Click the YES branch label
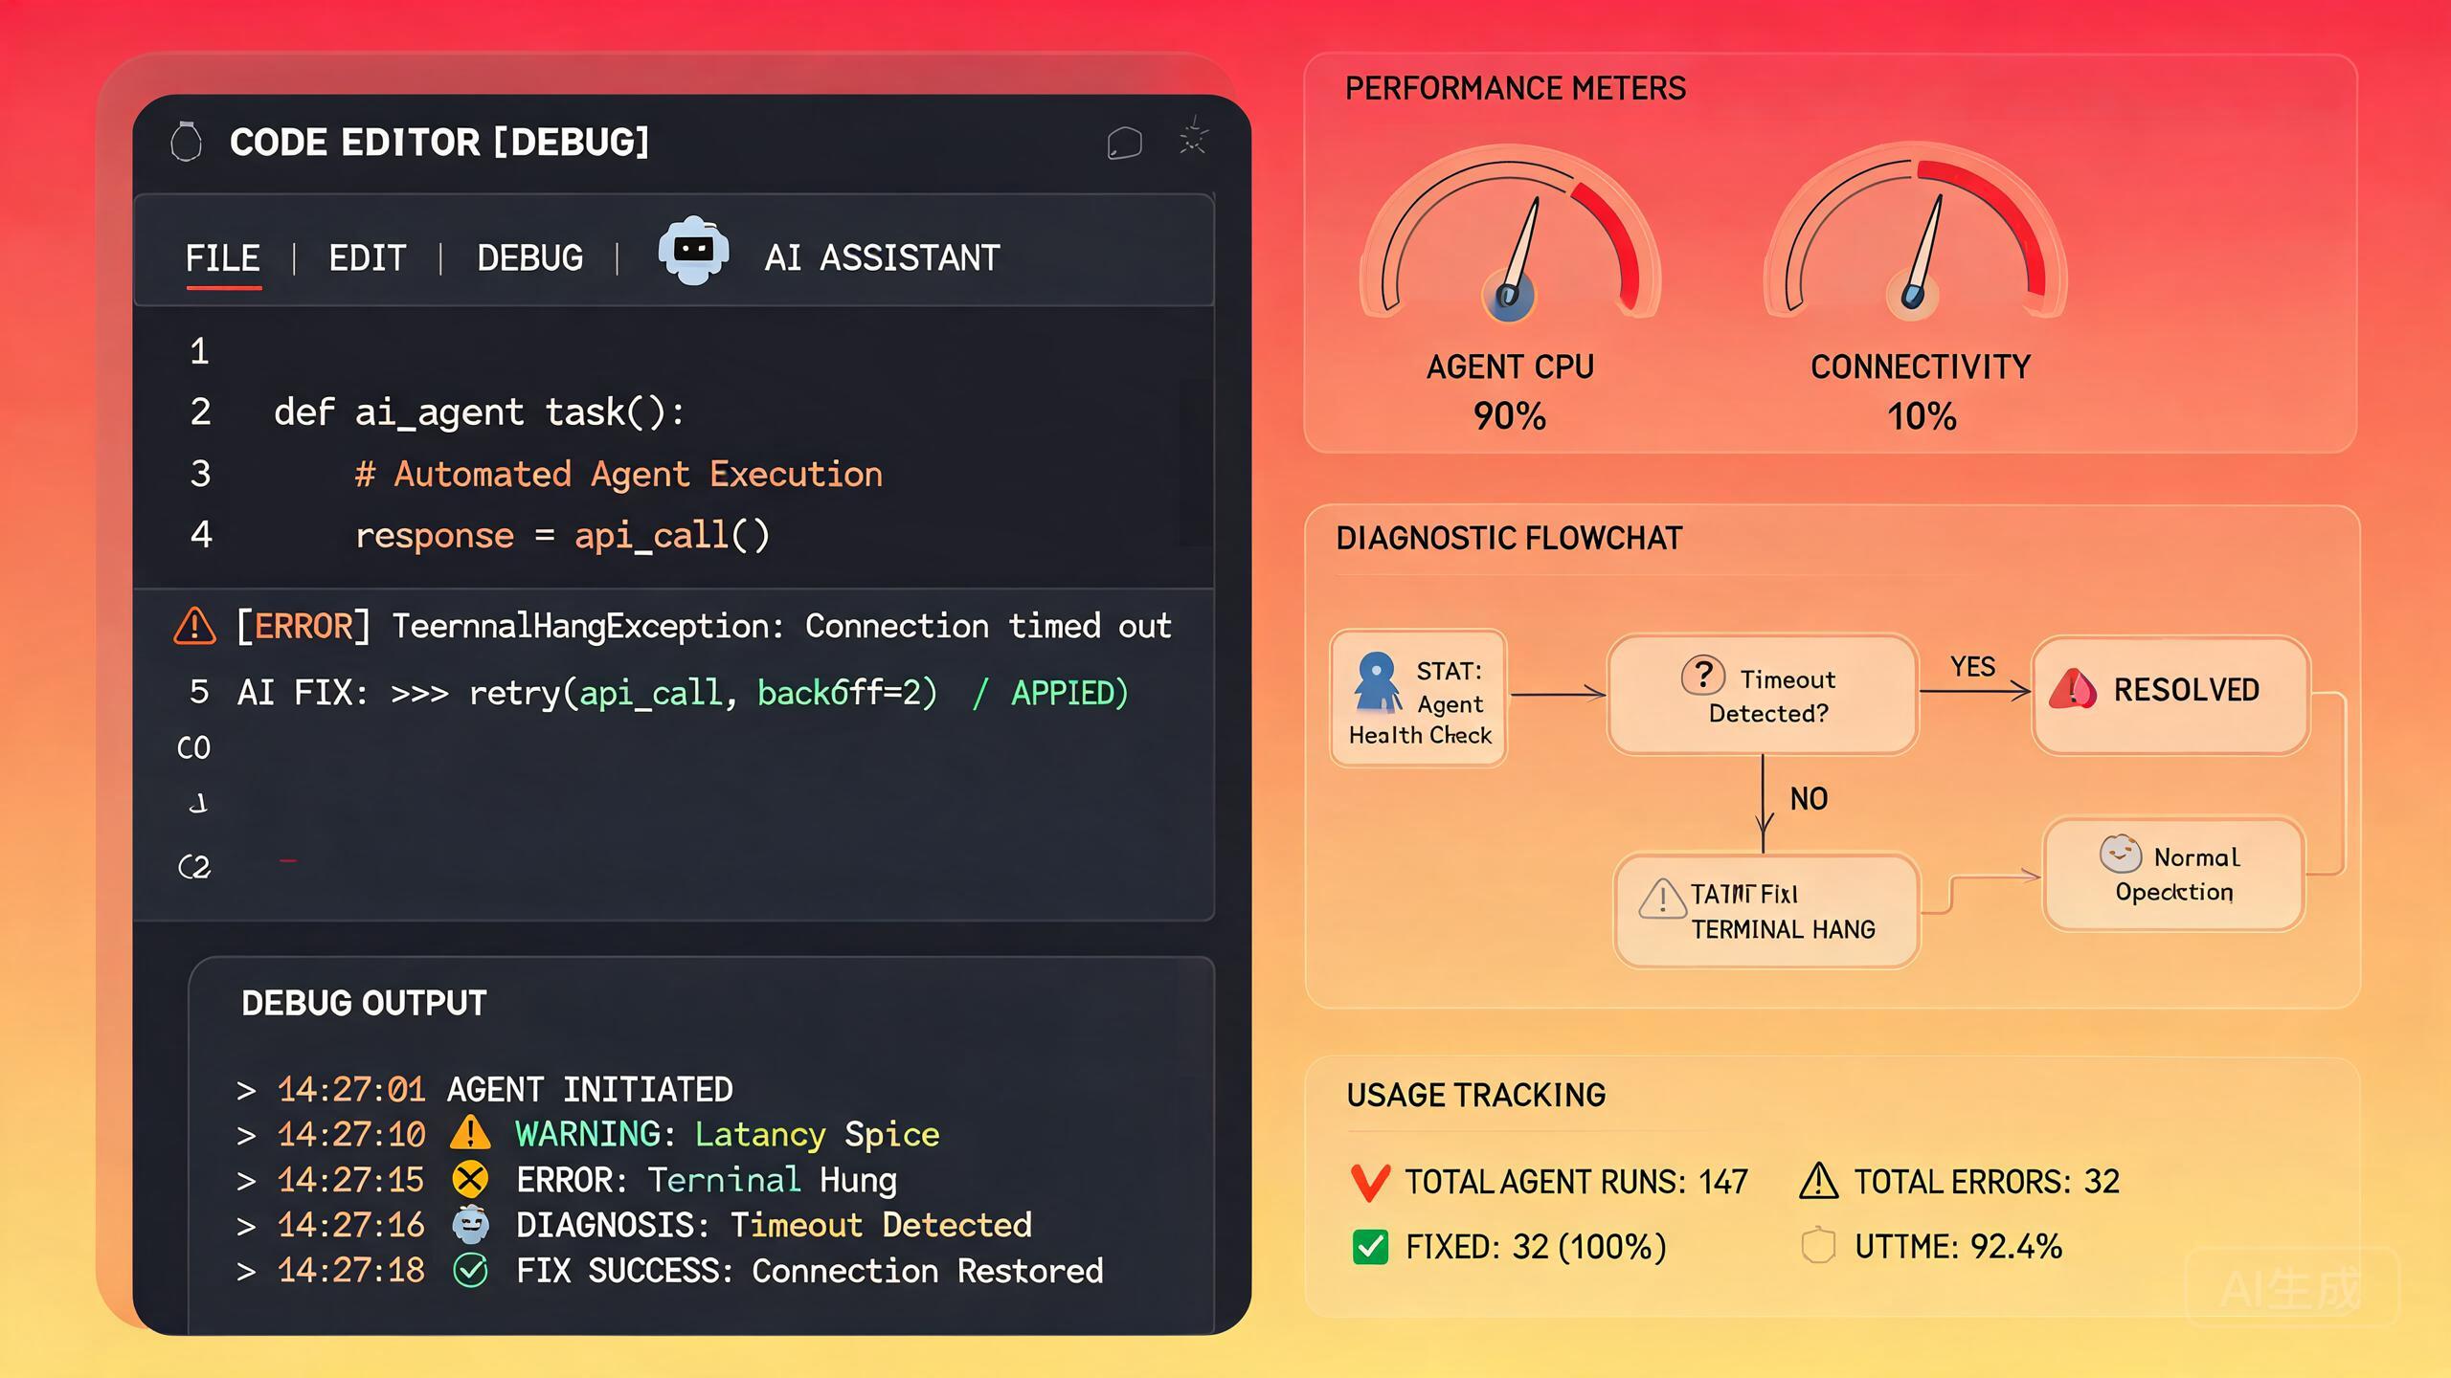 click(x=1972, y=666)
